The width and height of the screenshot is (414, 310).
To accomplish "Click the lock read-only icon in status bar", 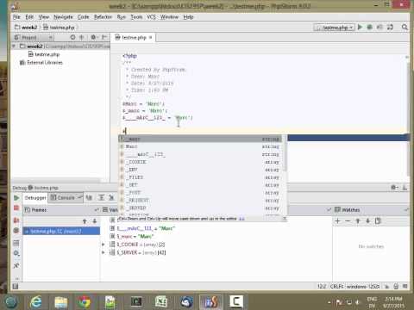I will [396, 286].
